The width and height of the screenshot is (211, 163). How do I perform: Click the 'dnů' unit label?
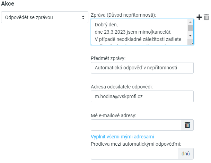(x=186, y=154)
